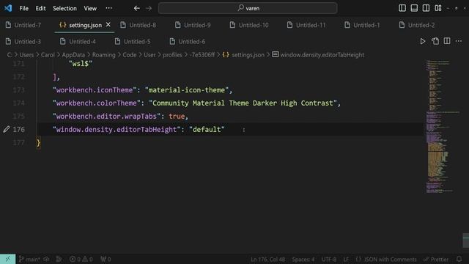Expand the 'Users' breadcrumb
469x264 pixels.
pyautogui.click(x=26, y=55)
